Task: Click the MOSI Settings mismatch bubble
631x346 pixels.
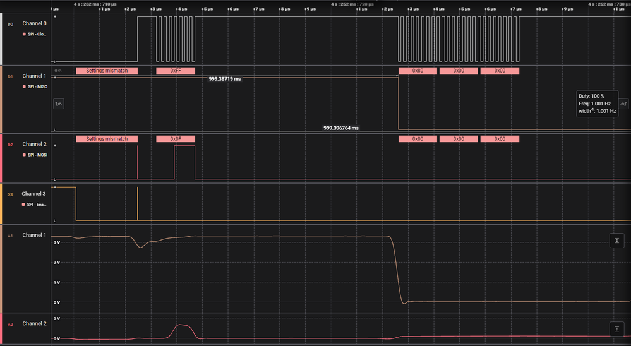Action: 107,139
